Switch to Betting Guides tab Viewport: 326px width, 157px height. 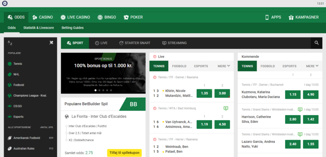click(73, 28)
